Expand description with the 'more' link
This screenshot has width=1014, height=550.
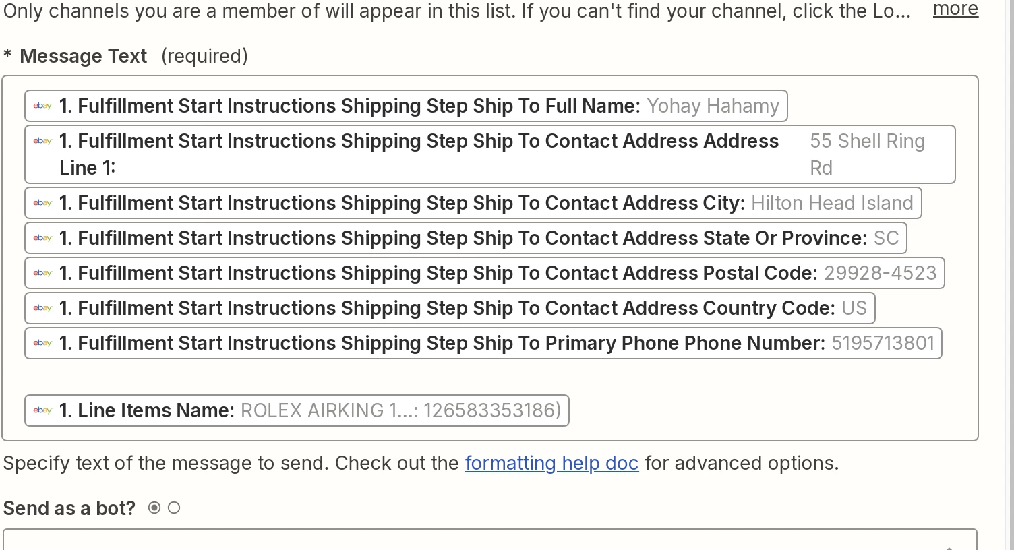point(955,9)
